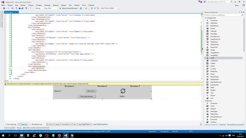The image size is (246, 138).
Task: Pick the TextBox control in the toolbox
Action: coord(213,90)
